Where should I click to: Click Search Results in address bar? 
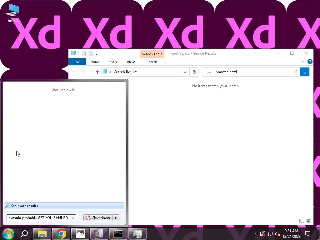126,72
